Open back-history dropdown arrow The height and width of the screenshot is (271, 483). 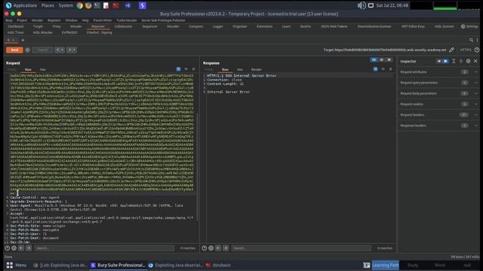pos(63,50)
